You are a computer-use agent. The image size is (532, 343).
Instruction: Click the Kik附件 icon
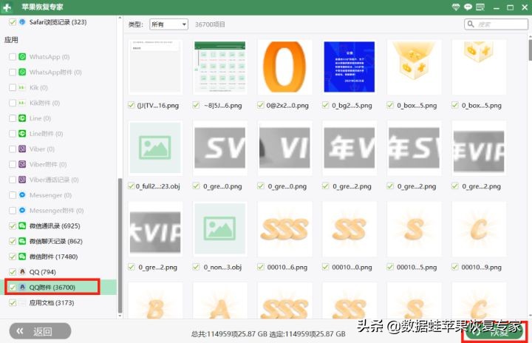click(22, 103)
